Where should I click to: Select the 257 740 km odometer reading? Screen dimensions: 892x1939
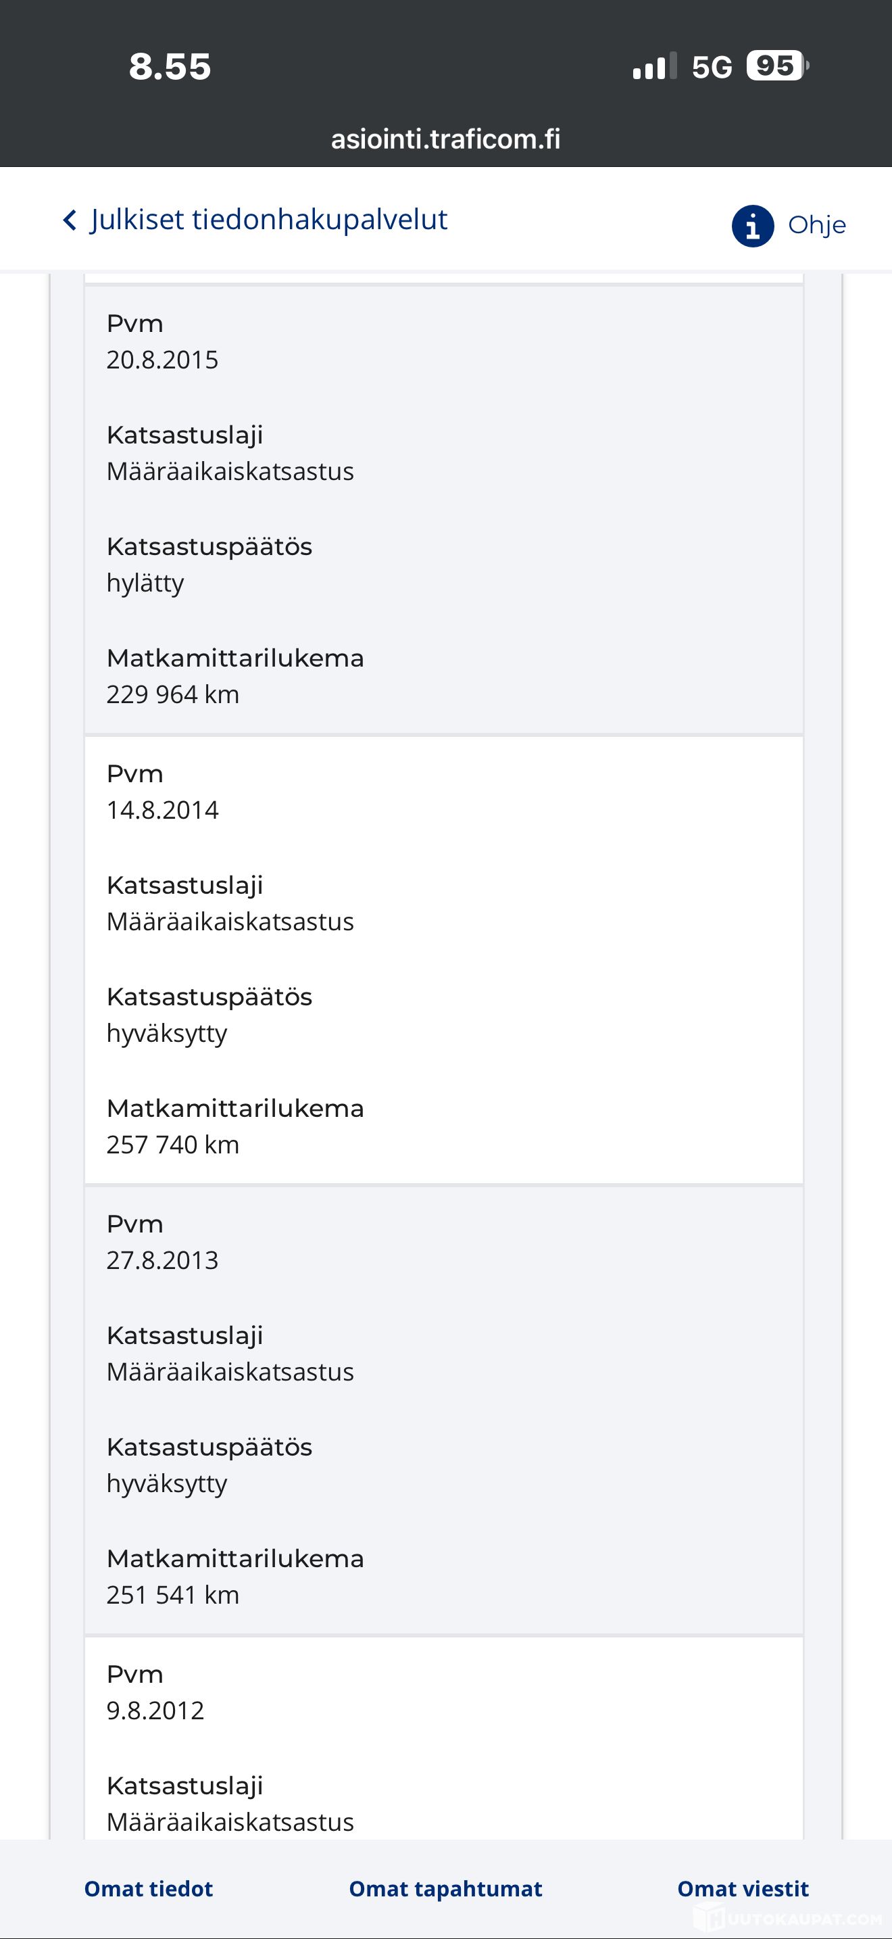coord(173,1144)
